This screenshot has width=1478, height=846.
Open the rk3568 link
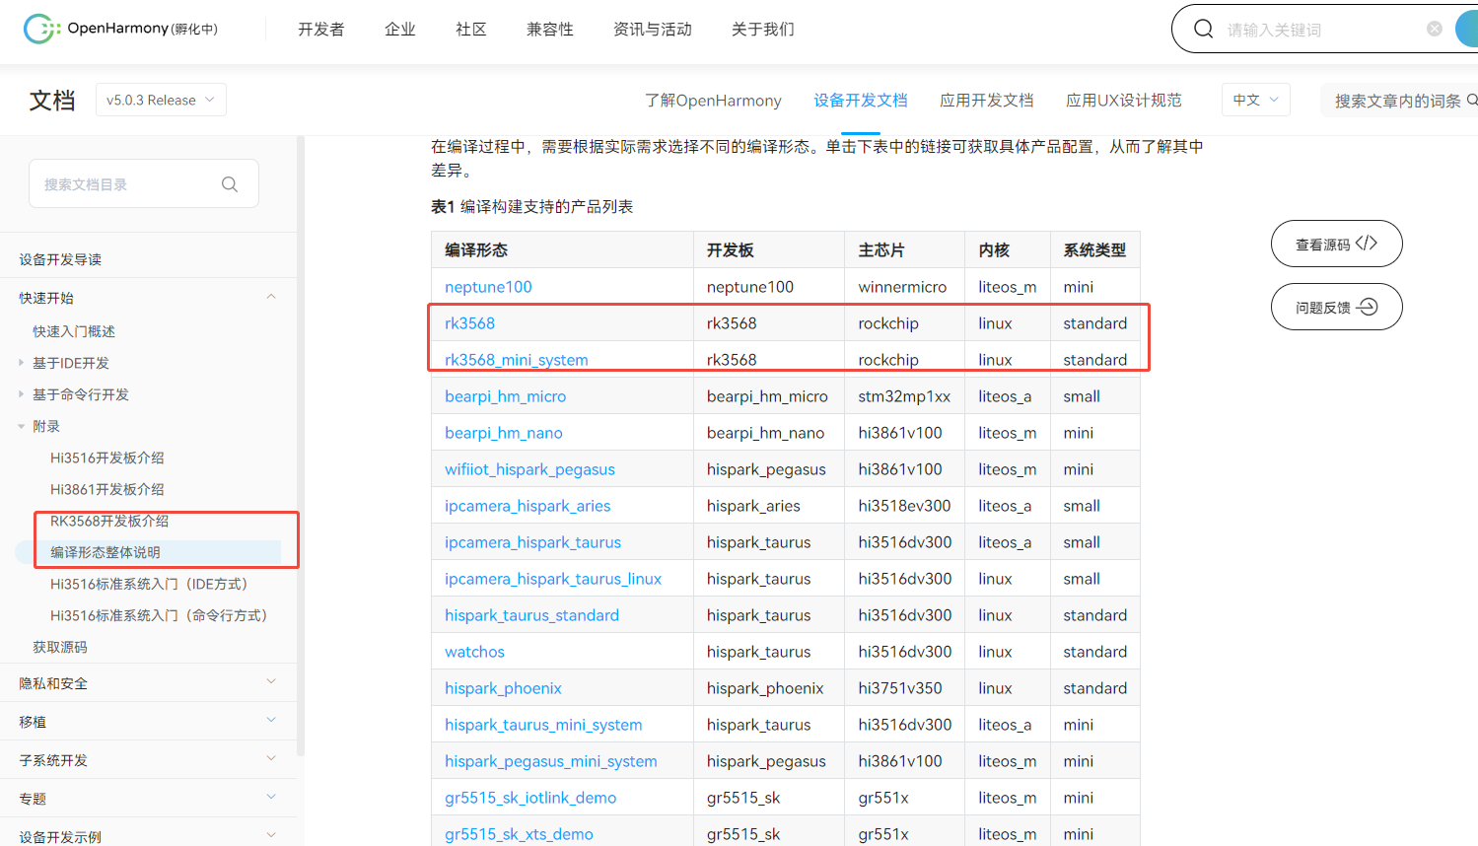469,323
